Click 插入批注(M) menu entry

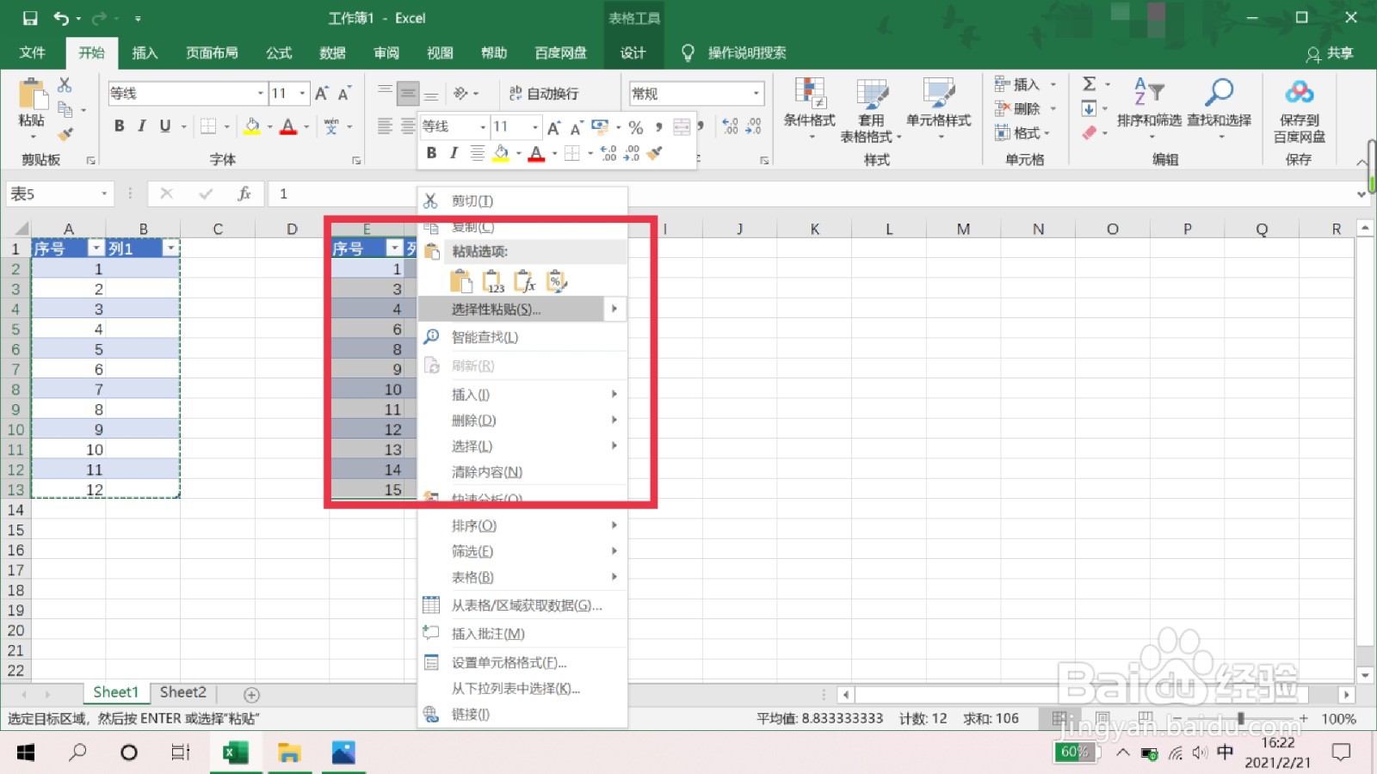[x=522, y=634]
